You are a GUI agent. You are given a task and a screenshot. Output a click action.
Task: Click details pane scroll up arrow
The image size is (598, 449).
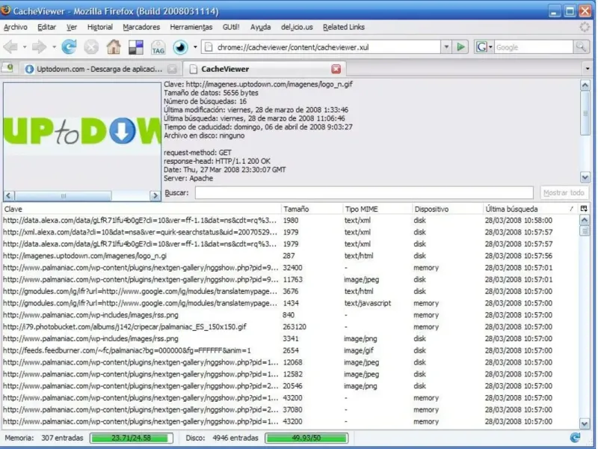[x=585, y=85]
